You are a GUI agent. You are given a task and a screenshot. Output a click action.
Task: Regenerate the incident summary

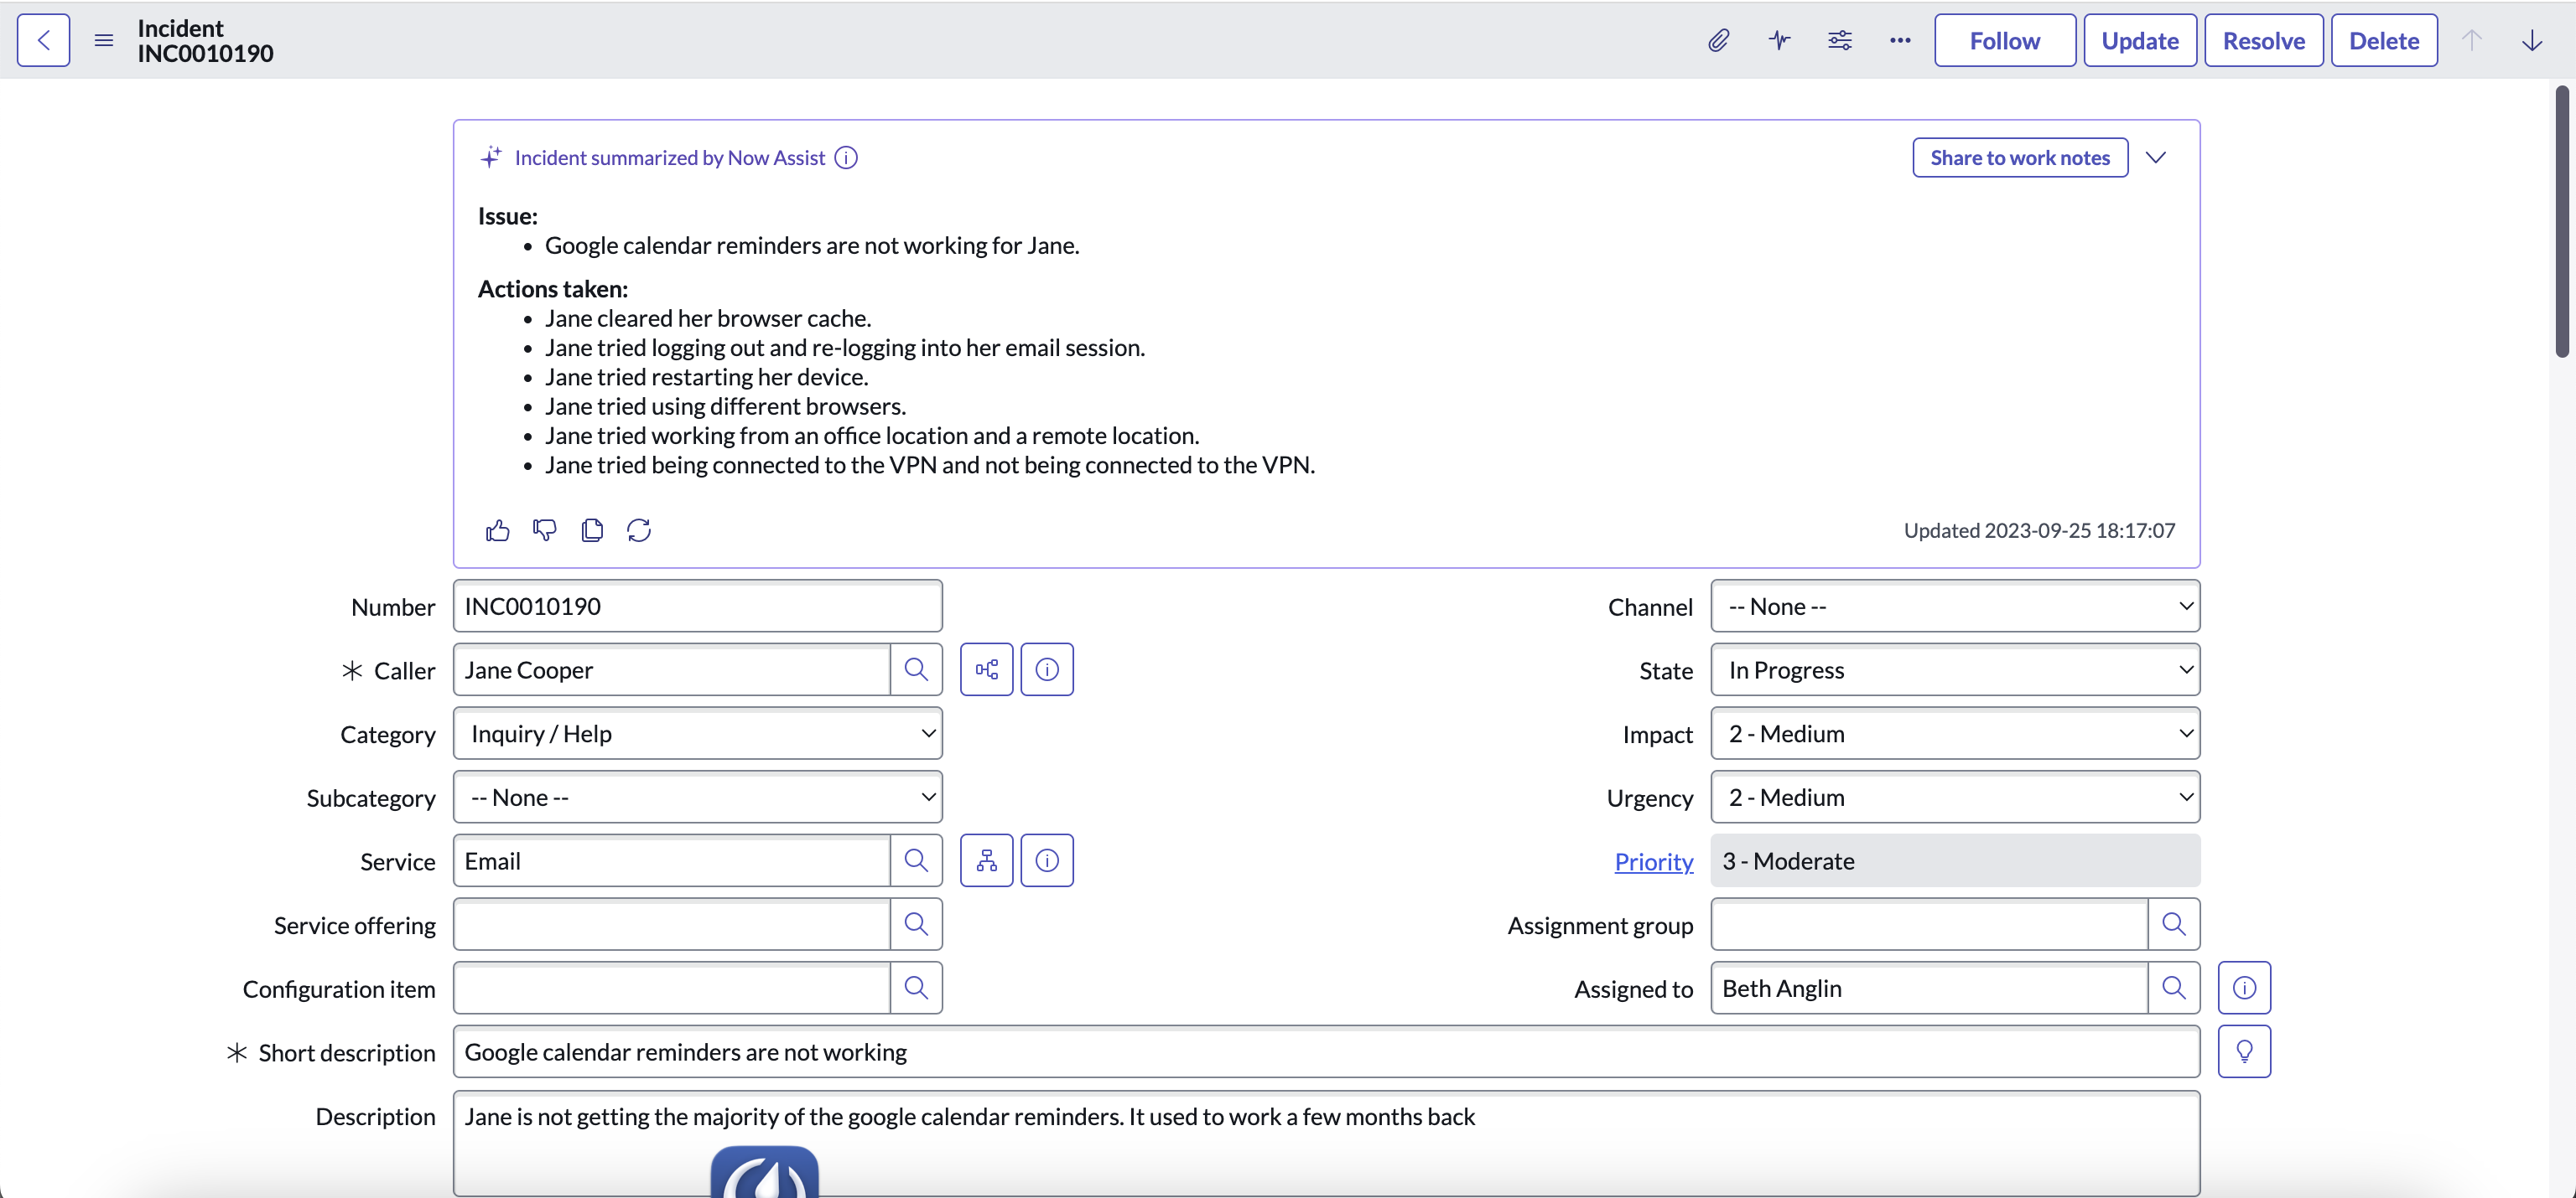(639, 530)
